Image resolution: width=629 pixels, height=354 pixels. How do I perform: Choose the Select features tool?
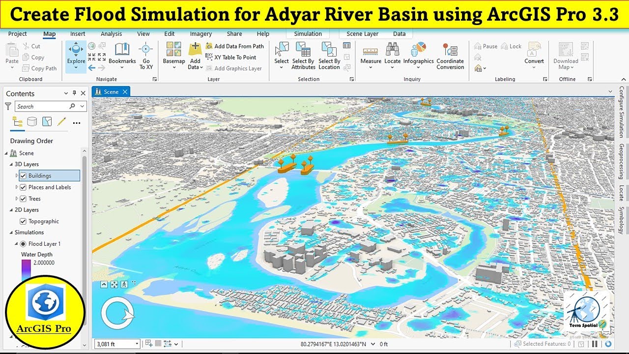[x=282, y=56]
